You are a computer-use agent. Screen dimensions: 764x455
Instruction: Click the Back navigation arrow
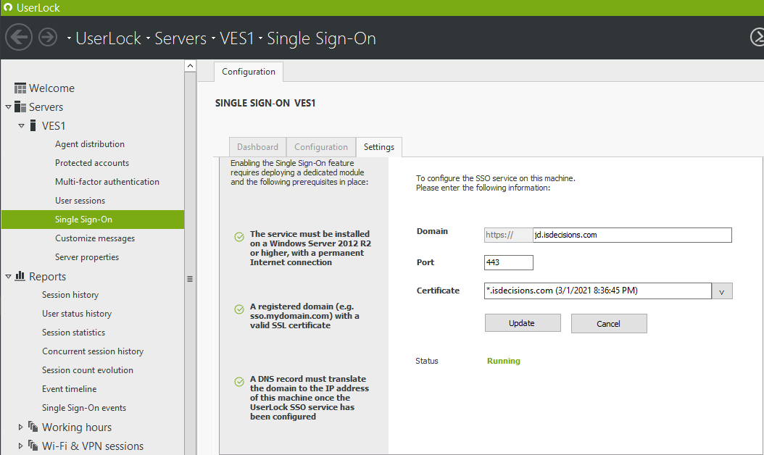tap(19, 38)
